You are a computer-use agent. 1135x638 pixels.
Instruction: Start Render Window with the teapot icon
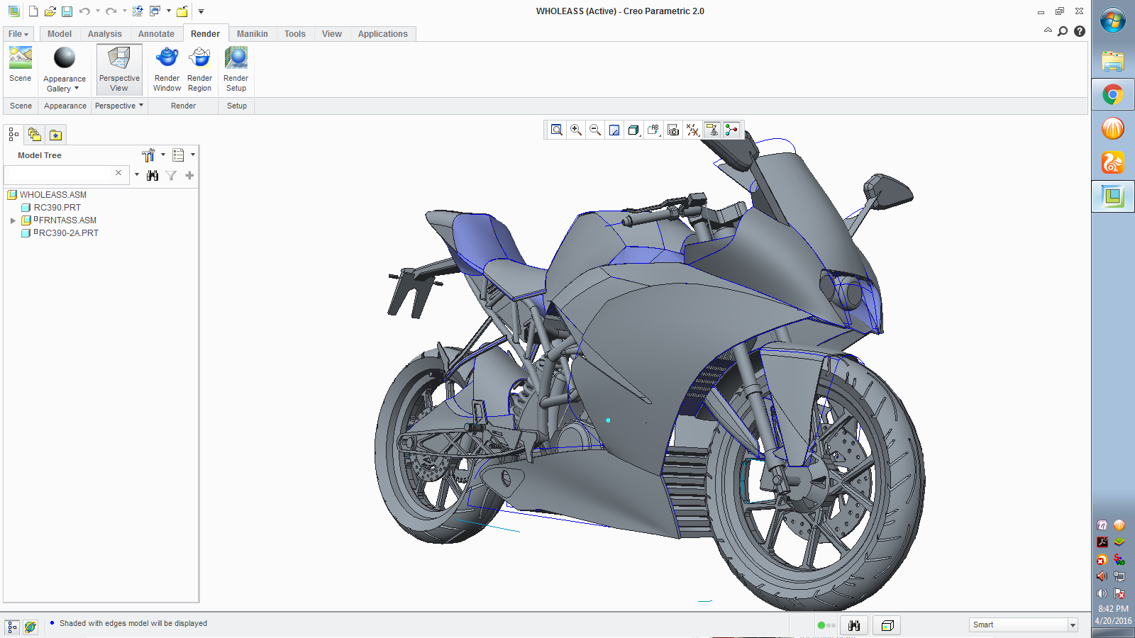coord(167,69)
